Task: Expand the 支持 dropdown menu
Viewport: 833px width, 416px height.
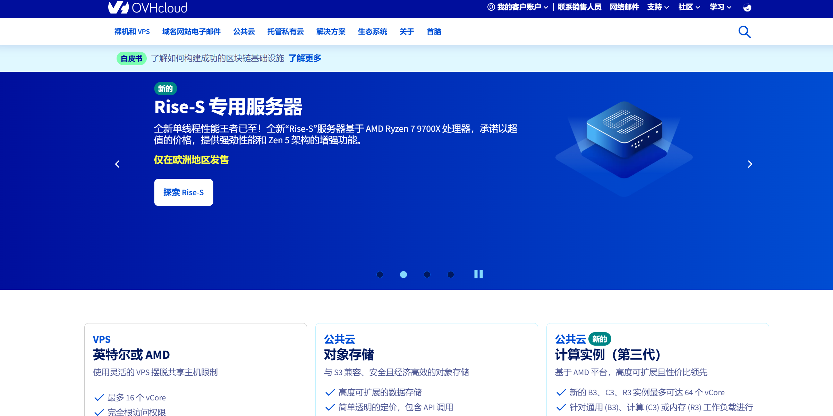Action: pyautogui.click(x=658, y=7)
